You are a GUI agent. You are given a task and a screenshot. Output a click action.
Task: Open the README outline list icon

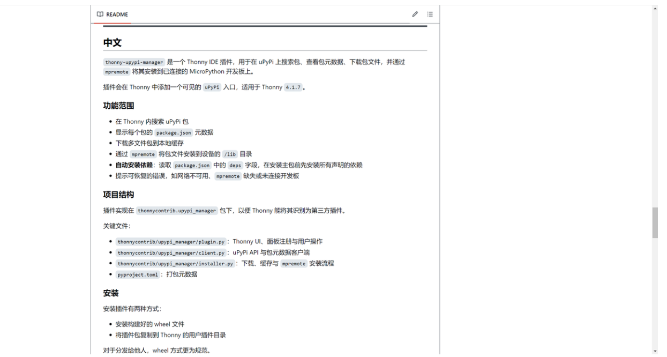[430, 14]
